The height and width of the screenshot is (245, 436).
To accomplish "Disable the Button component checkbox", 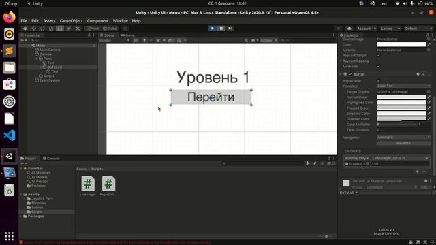I will click(351, 74).
